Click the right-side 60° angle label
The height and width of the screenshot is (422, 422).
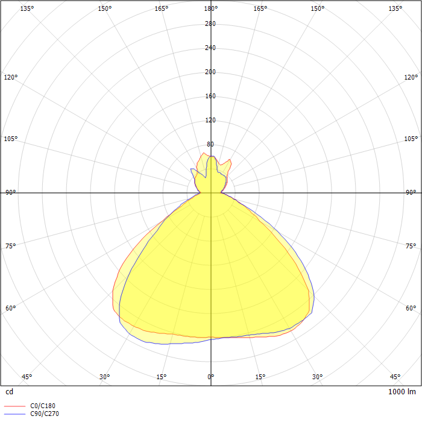[x=411, y=308]
